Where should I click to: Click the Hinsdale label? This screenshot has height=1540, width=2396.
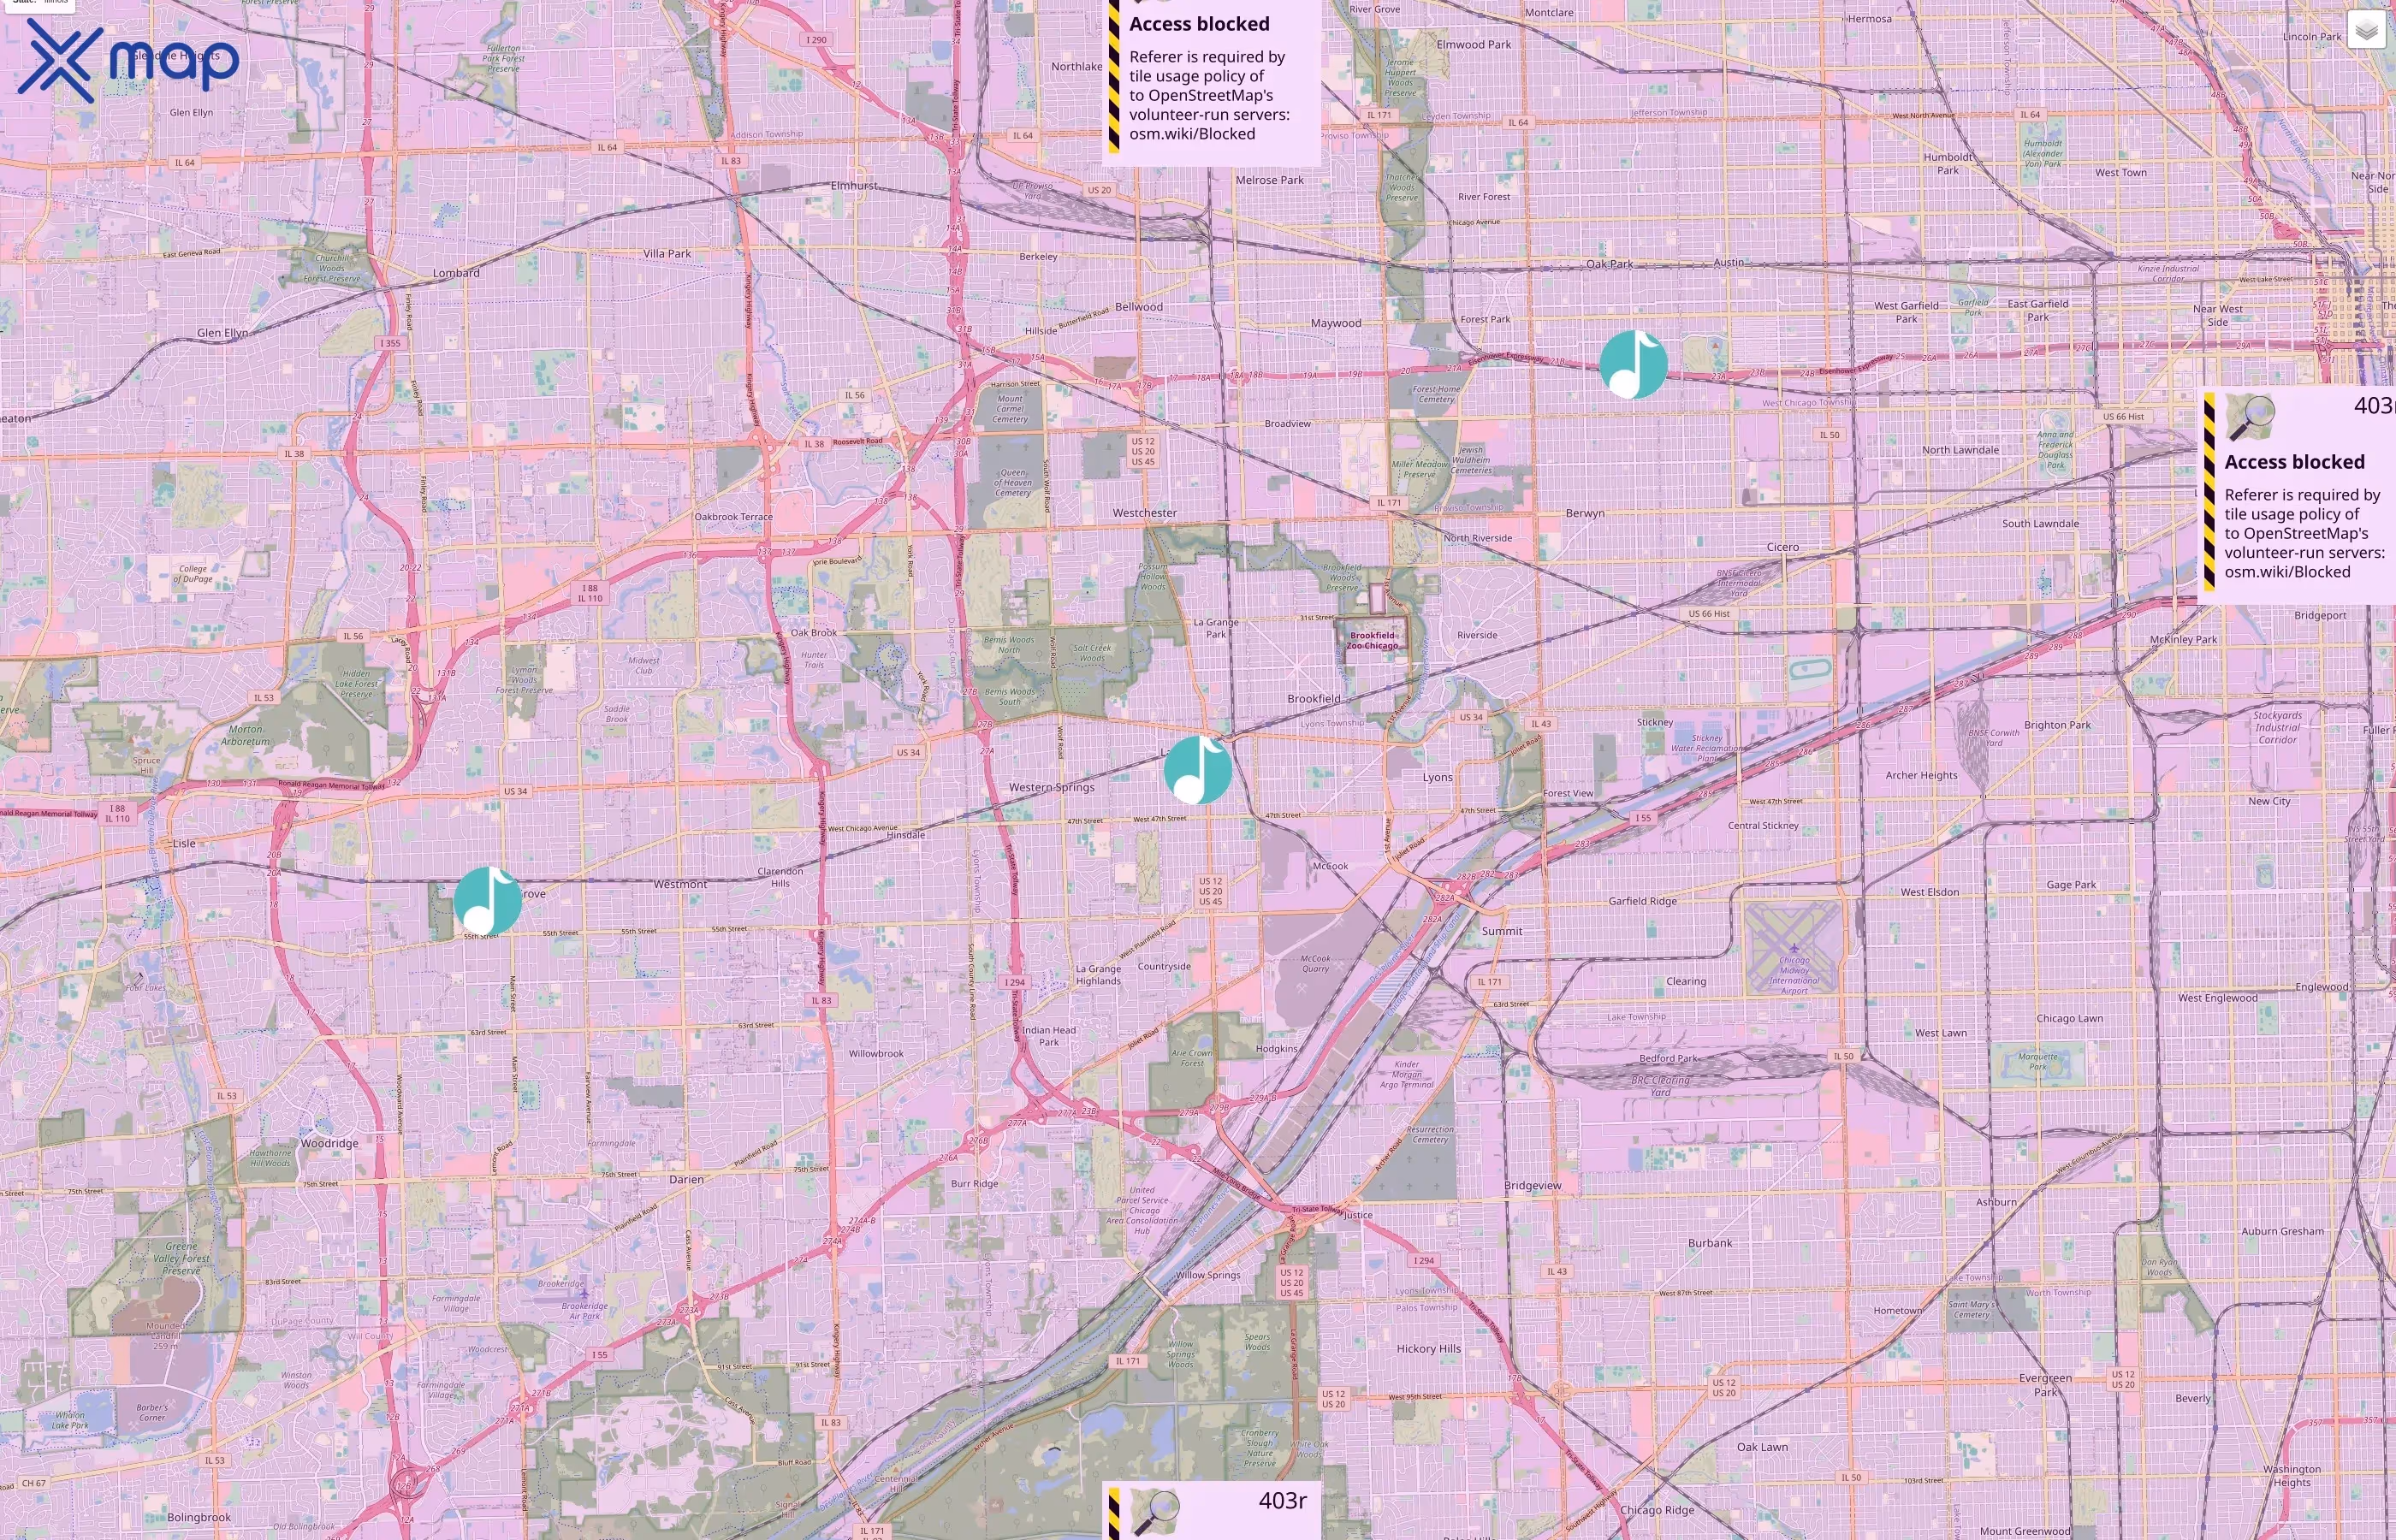905,835
